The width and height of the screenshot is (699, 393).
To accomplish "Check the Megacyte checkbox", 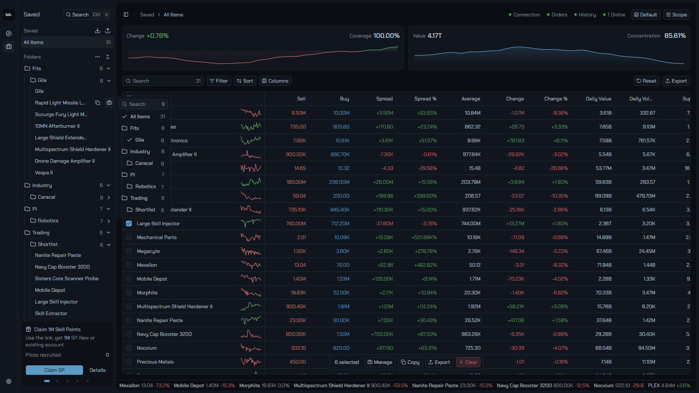I will (129, 251).
